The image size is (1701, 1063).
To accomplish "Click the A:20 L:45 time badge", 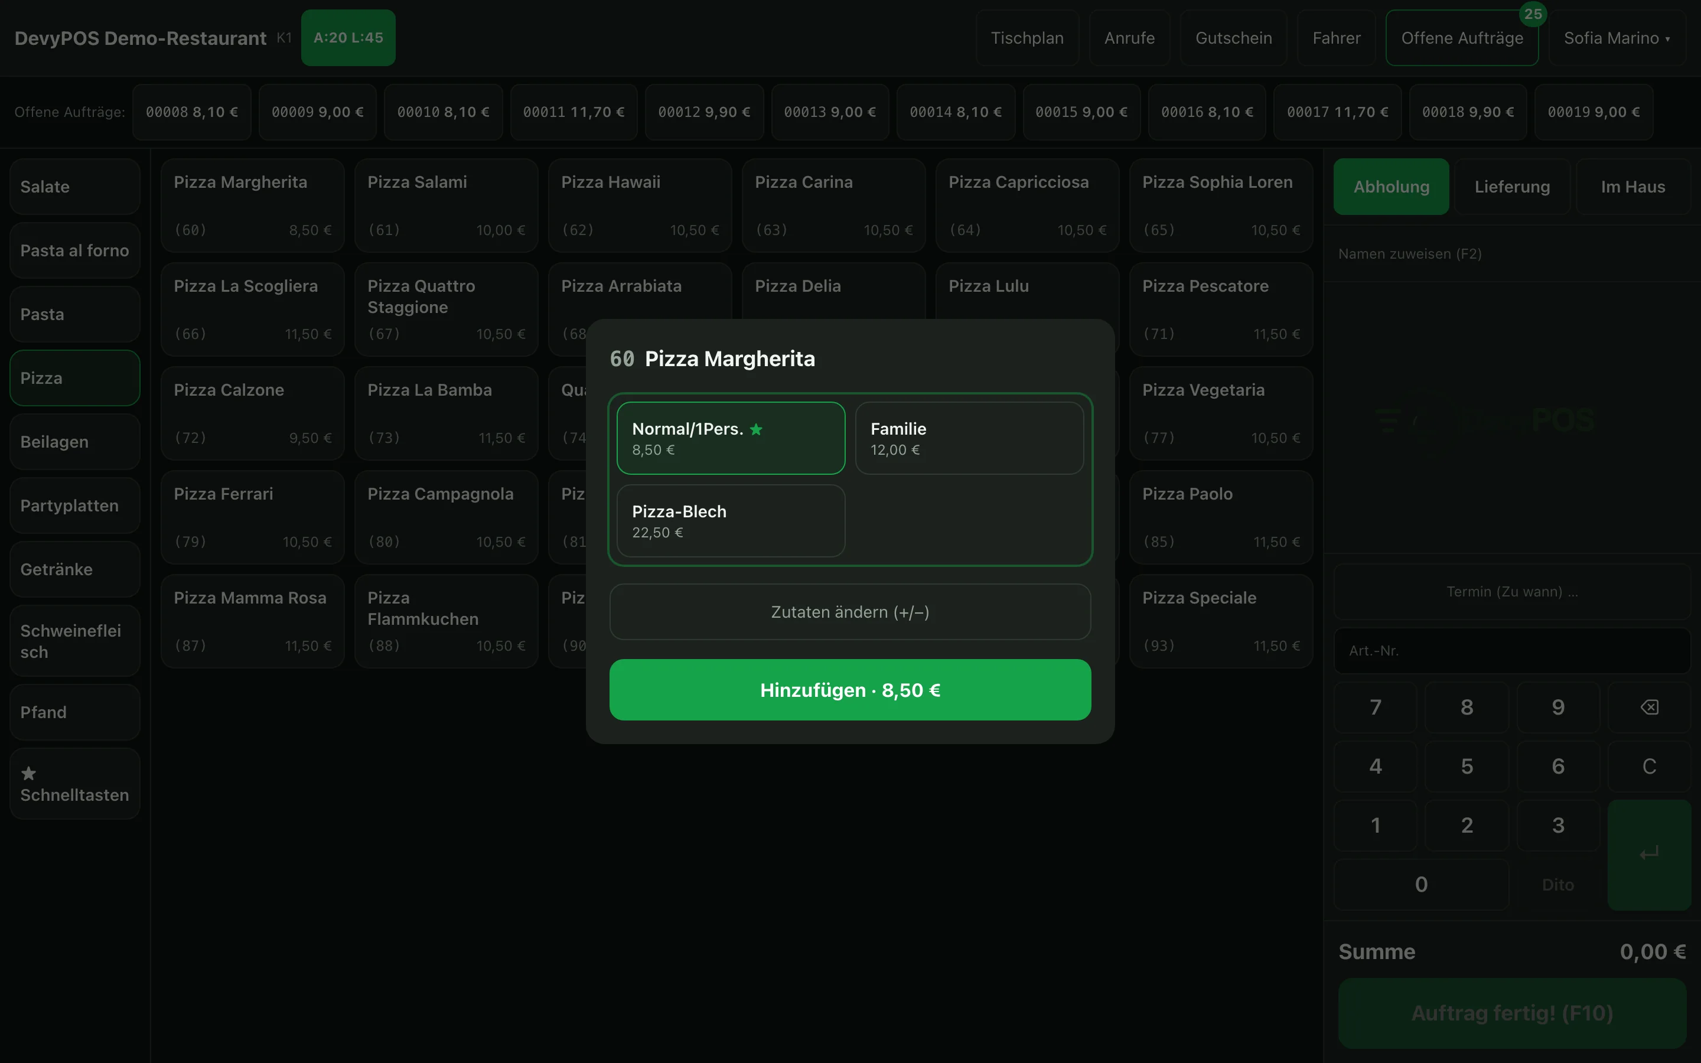I will tap(348, 38).
